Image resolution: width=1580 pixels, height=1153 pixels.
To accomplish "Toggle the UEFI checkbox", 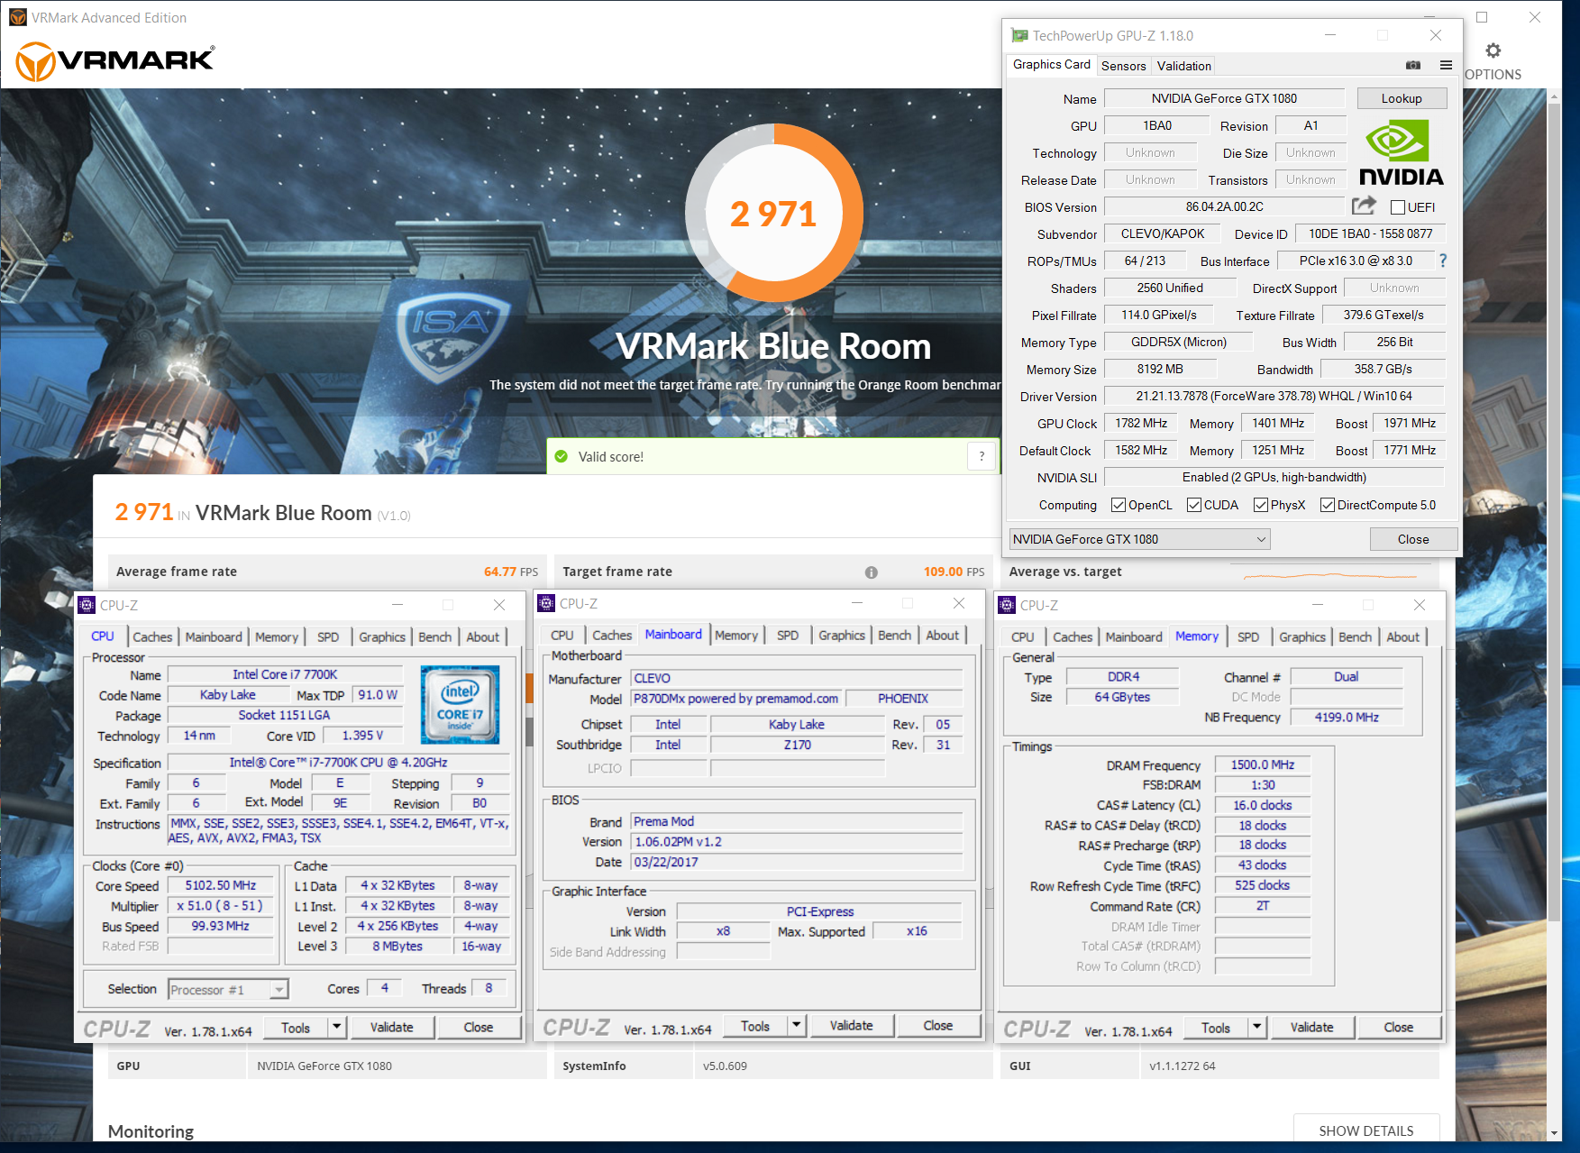I will [x=1398, y=207].
